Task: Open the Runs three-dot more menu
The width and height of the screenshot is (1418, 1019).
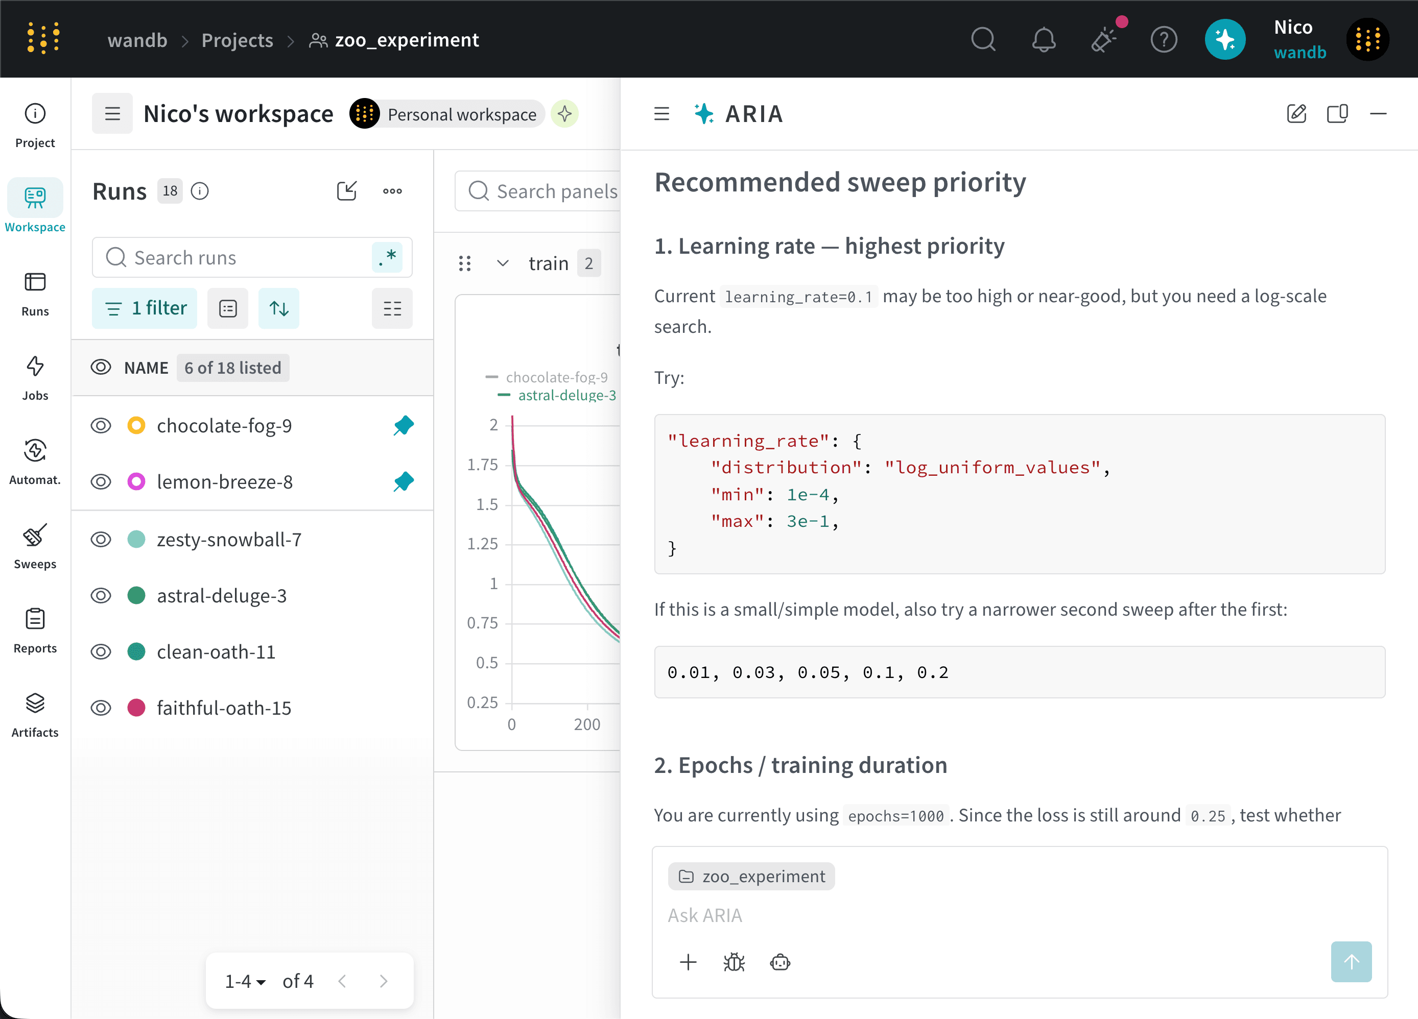Action: point(392,191)
